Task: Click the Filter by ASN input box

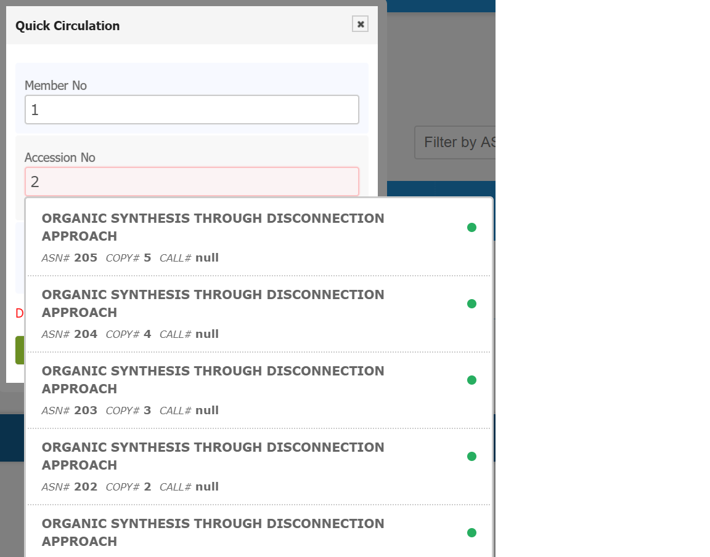Action: point(455,142)
